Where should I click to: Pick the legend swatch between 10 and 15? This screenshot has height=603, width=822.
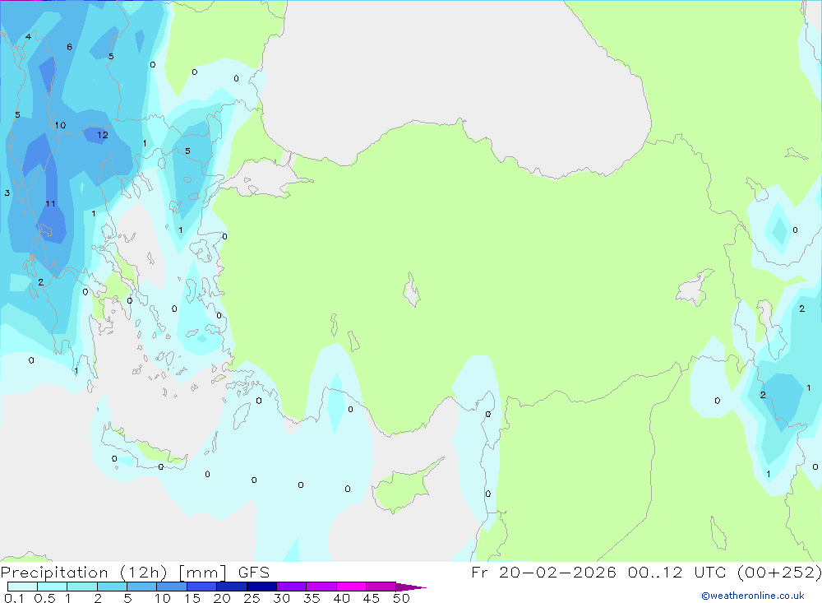[x=172, y=587]
